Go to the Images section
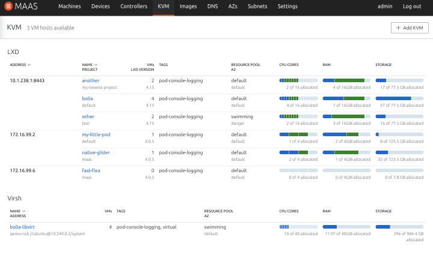The height and width of the screenshot is (270, 433). tap(188, 7)
